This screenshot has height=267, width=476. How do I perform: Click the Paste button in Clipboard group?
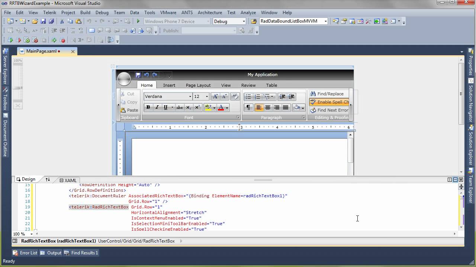[x=129, y=110]
